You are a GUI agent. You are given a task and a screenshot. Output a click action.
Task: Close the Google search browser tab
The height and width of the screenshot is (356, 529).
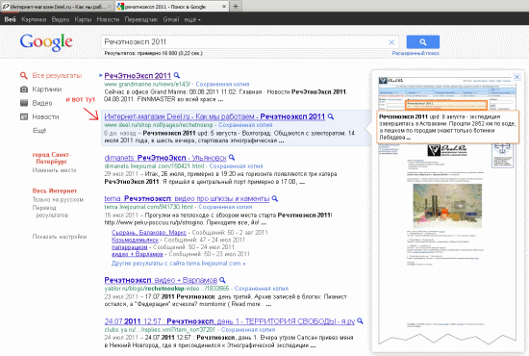click(x=224, y=7)
